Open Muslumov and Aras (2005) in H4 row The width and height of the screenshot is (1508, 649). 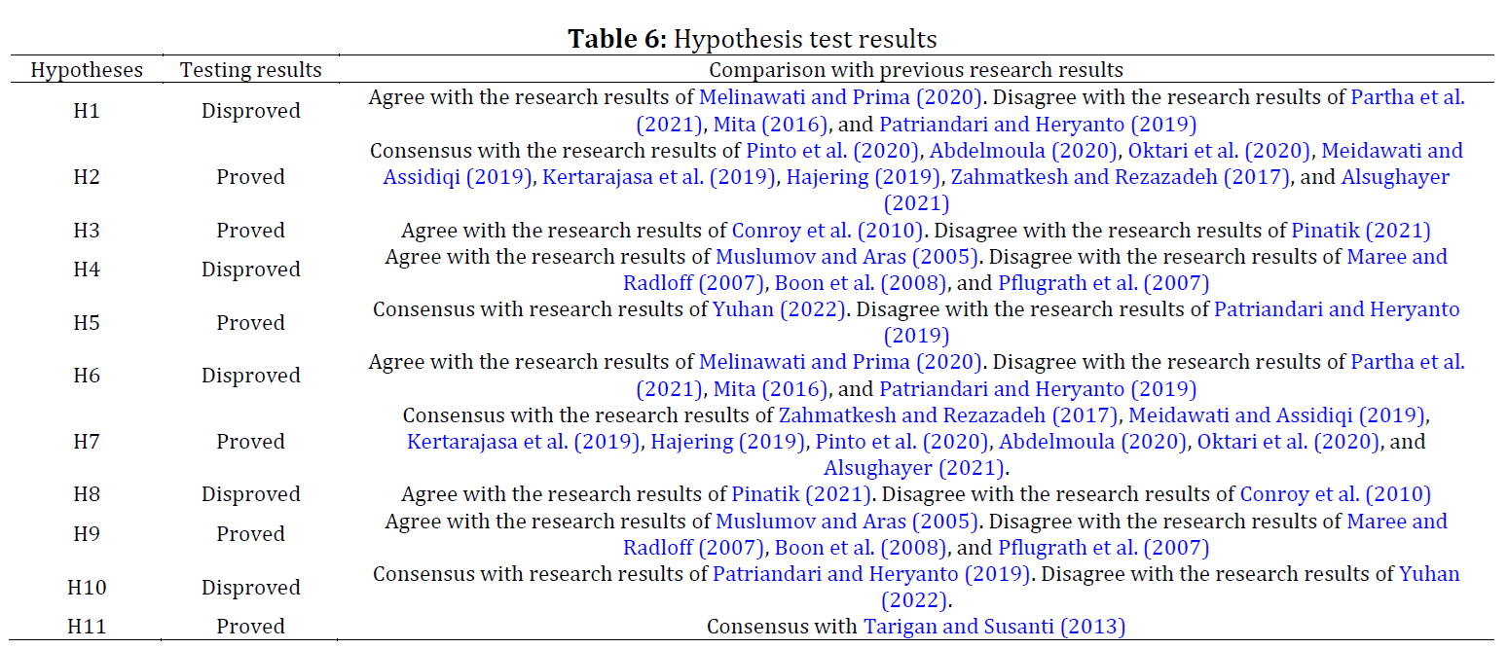pyautogui.click(x=847, y=257)
